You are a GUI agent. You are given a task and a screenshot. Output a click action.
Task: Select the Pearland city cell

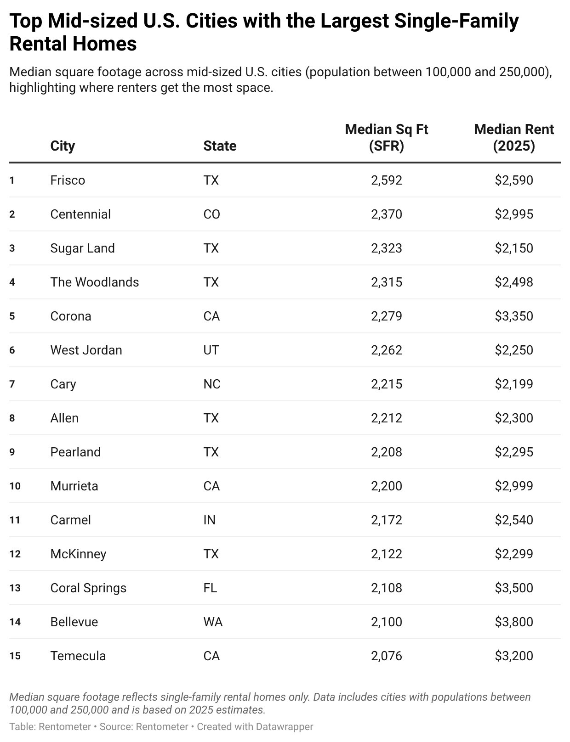pyautogui.click(x=75, y=452)
